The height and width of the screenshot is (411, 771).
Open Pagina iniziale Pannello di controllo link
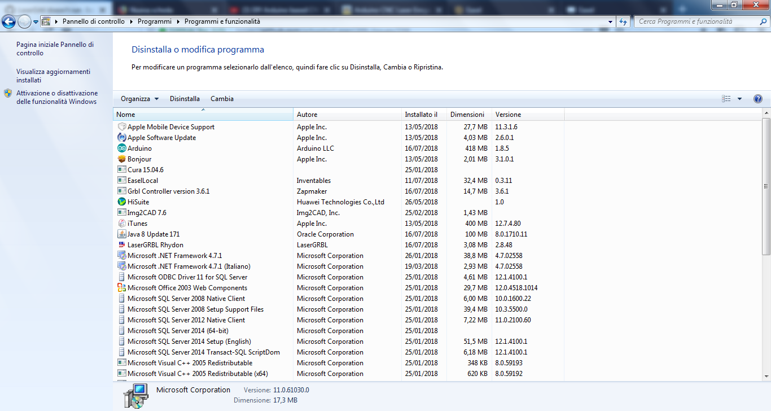pos(55,49)
